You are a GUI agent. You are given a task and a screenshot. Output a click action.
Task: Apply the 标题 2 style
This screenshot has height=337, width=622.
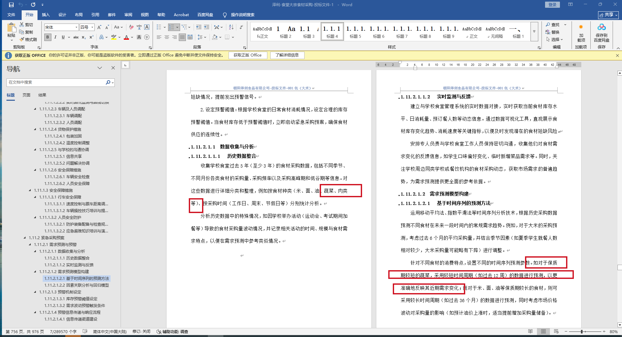click(x=285, y=32)
